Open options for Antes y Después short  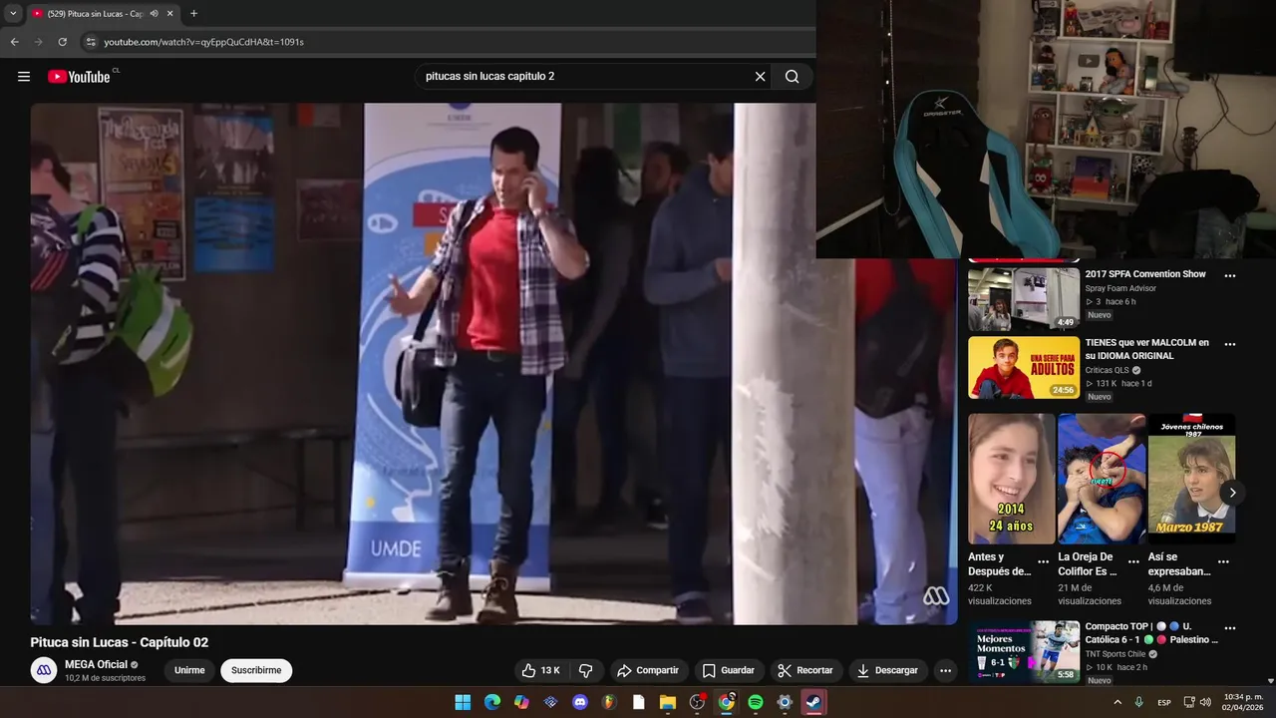point(1044,562)
